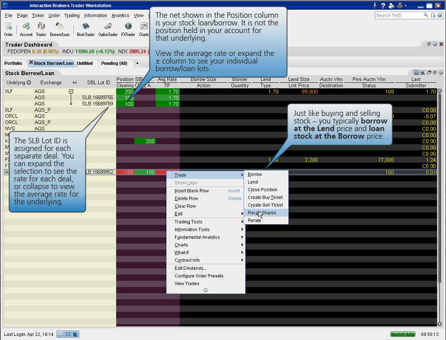Viewport: 446px width, 340px height.
Task: Open help icon in Stock Borrow/Loan header
Action: (x=440, y=73)
